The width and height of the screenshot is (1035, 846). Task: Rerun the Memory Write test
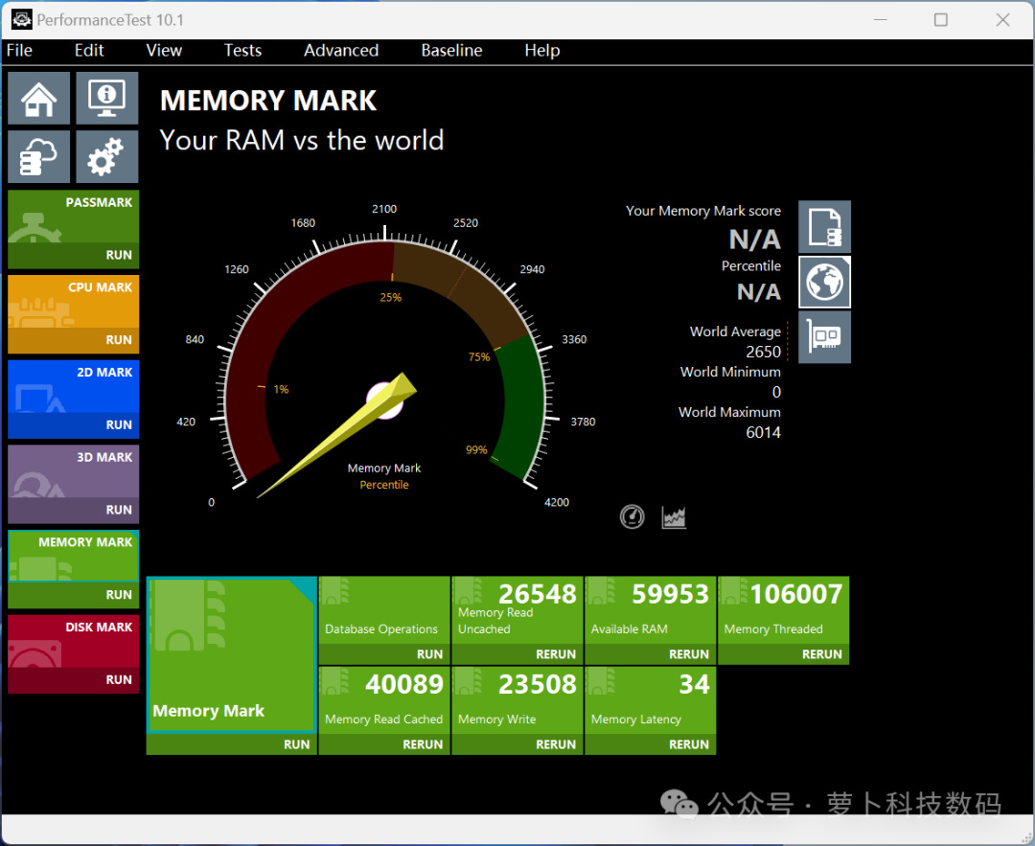(517, 744)
